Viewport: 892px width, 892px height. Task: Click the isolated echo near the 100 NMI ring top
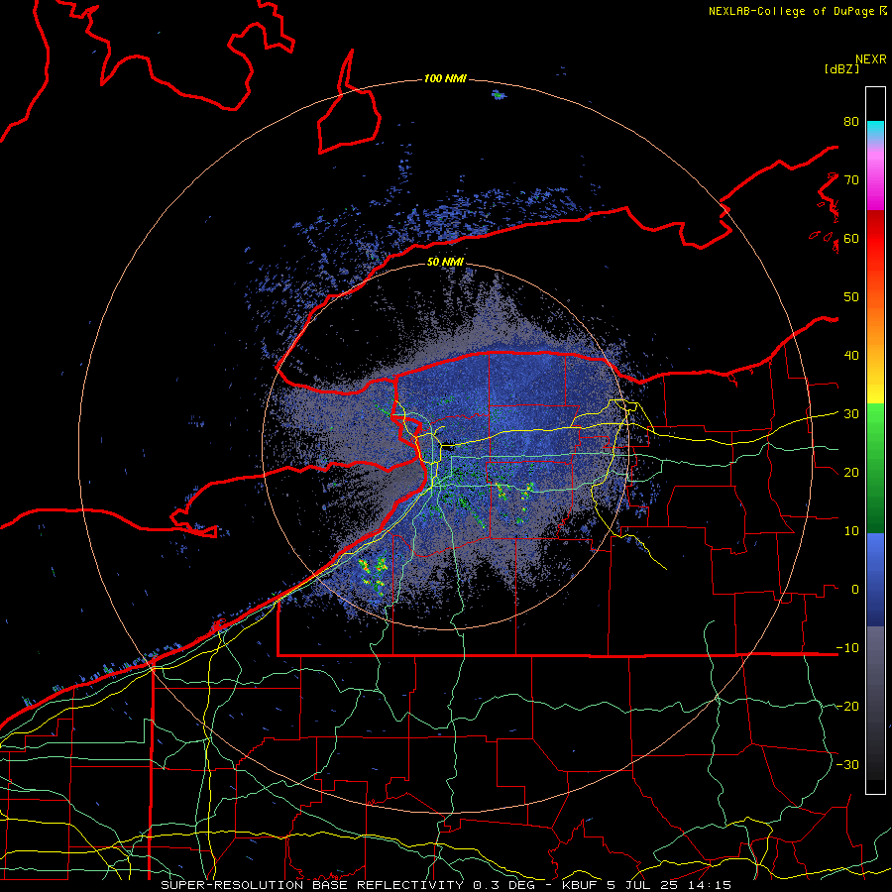[x=499, y=95]
